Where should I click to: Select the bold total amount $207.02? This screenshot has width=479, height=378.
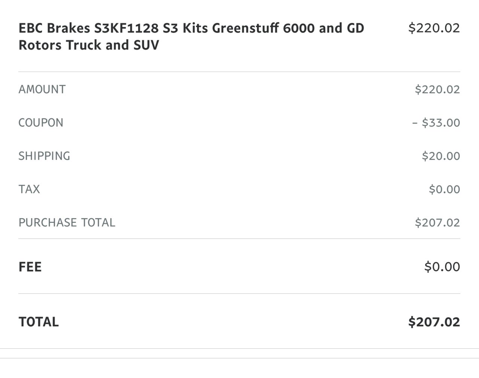pos(434,322)
